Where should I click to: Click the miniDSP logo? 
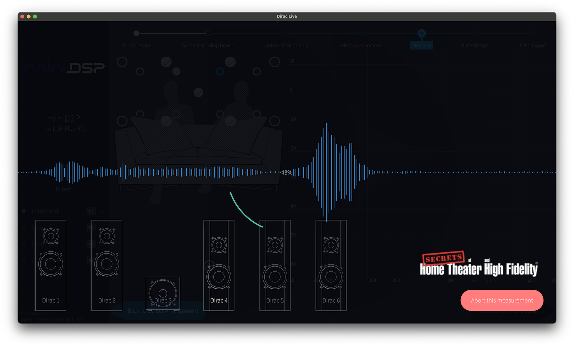[63, 67]
